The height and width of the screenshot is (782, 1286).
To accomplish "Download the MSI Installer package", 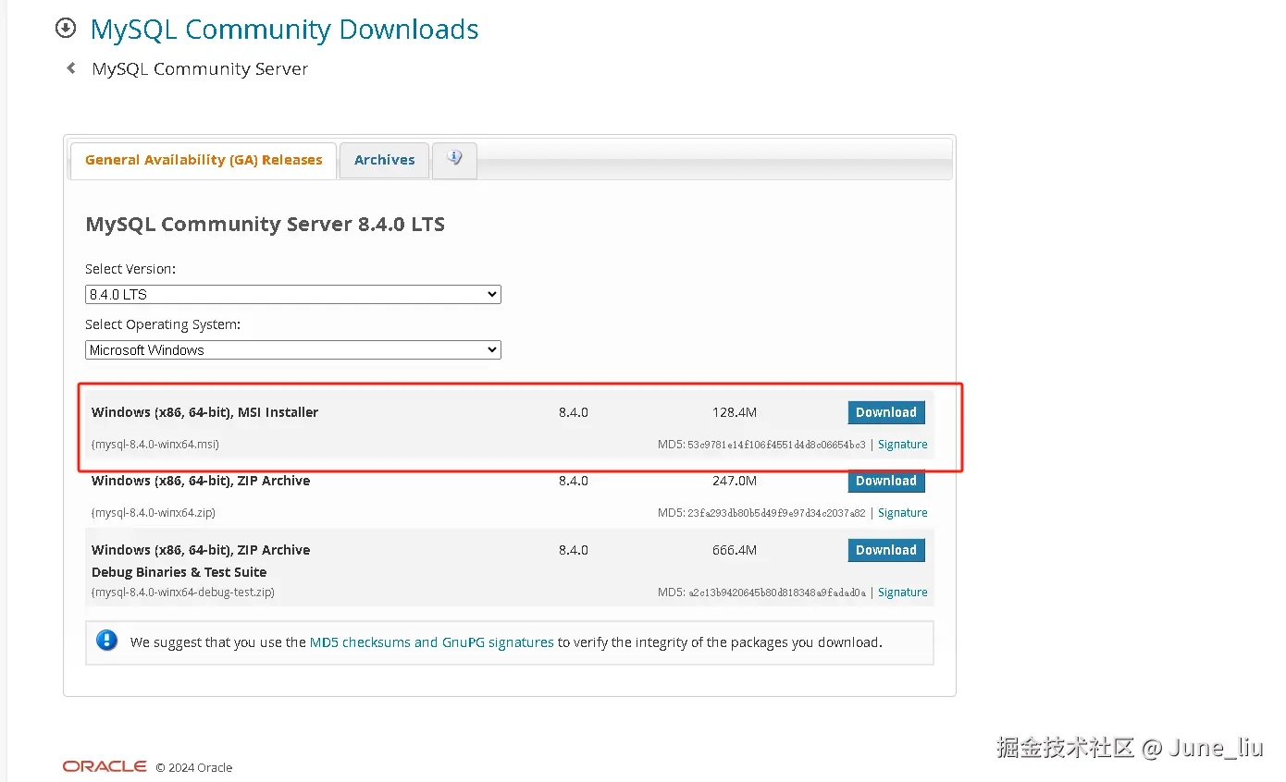I will pyautogui.click(x=886, y=412).
